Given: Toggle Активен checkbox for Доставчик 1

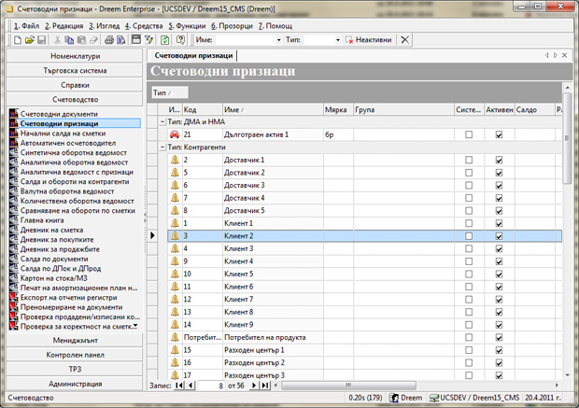Looking at the screenshot, I should [x=499, y=160].
